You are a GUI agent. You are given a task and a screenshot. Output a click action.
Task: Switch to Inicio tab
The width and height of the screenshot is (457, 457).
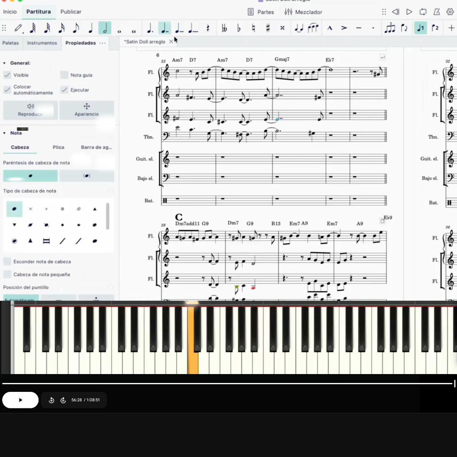(x=10, y=12)
